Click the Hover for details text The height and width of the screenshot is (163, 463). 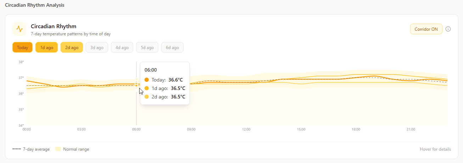(435, 149)
